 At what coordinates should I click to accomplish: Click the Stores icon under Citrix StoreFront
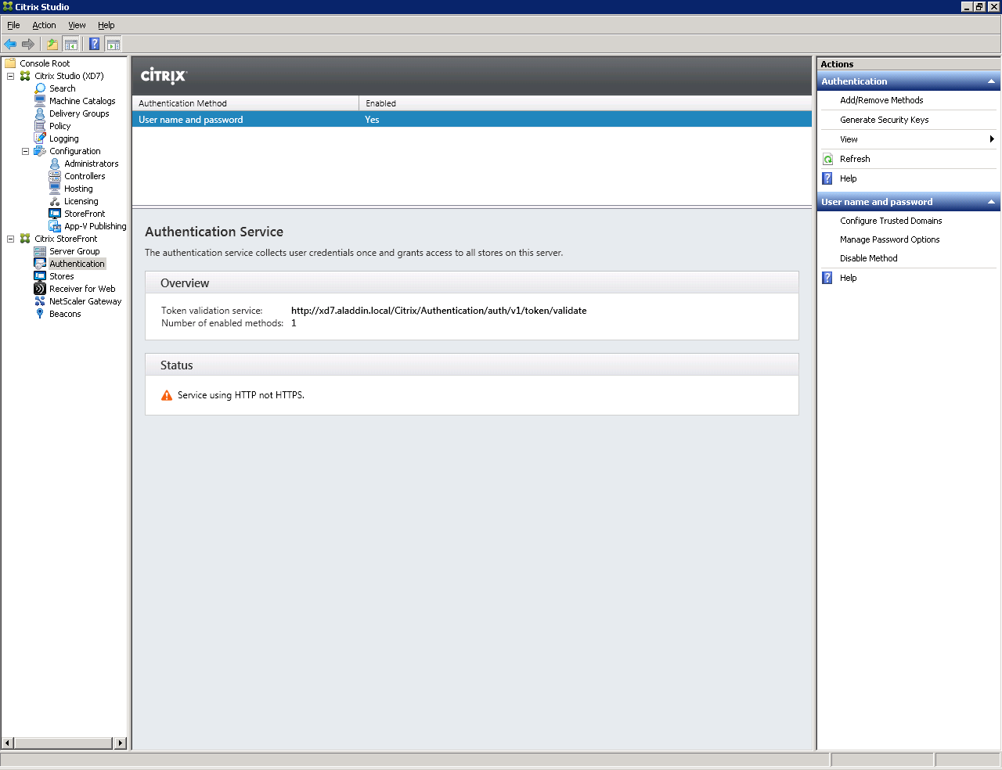point(40,276)
